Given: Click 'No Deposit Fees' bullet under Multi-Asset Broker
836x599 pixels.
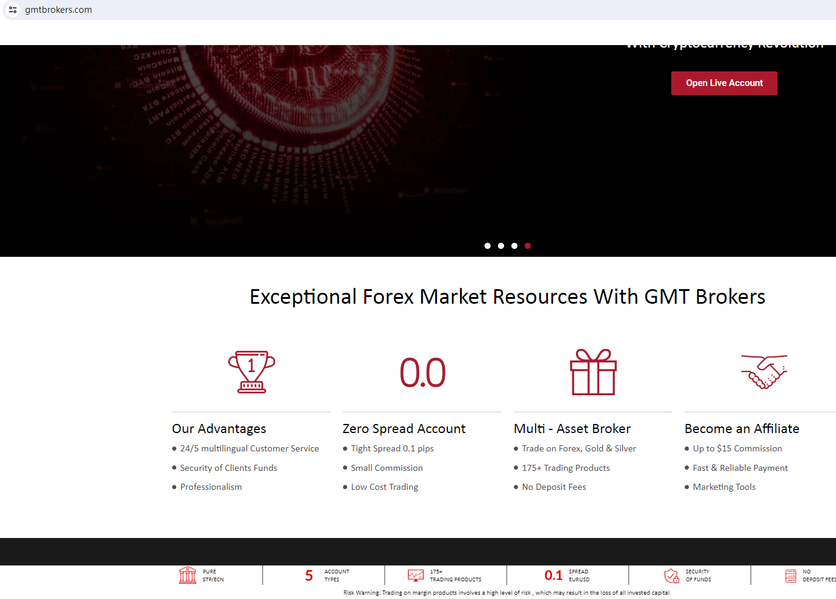Looking at the screenshot, I should pos(554,487).
